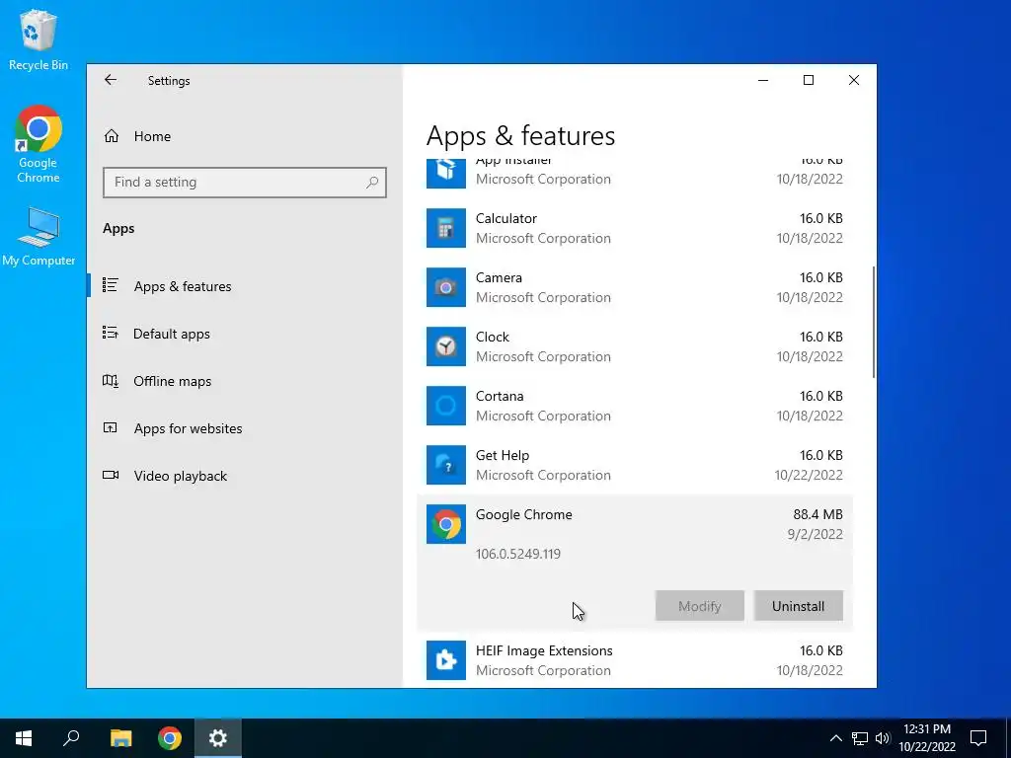Launch Chrome from the taskbar
This screenshot has width=1011, height=758.
170,738
